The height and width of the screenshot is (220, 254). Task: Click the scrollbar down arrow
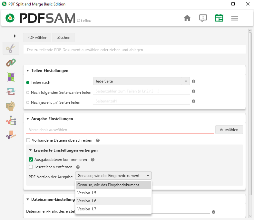(250, 216)
